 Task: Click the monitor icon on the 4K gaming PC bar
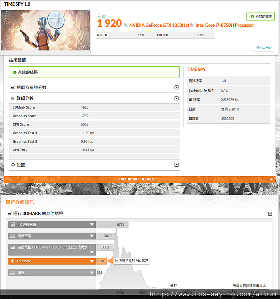click(x=13, y=224)
